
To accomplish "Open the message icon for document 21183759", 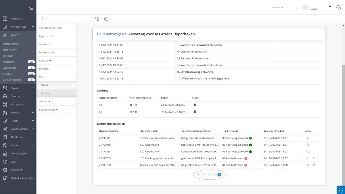I will tap(314, 158).
